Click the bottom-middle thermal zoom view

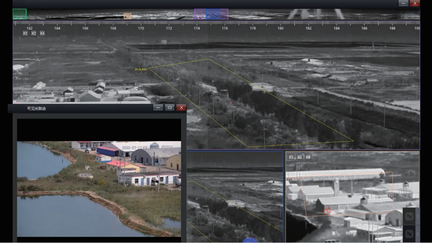point(235,197)
